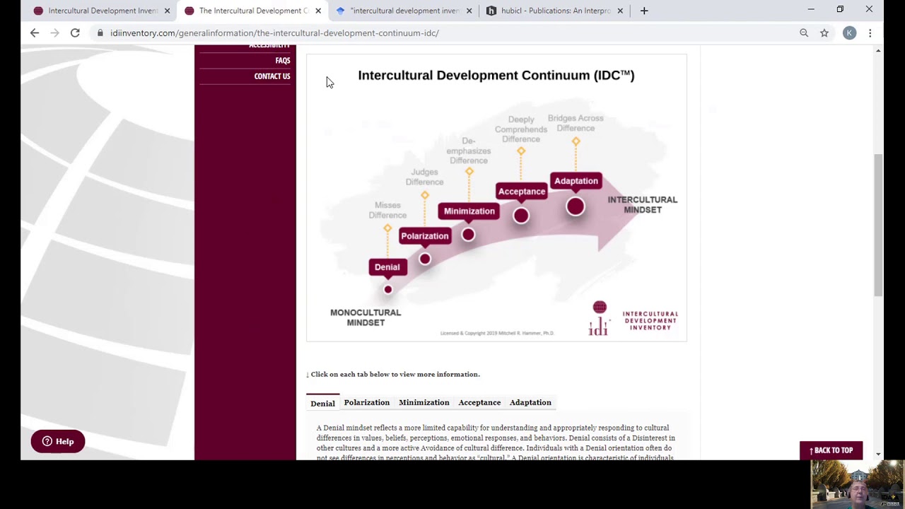Click the Minimization label in the diagram

click(x=469, y=211)
